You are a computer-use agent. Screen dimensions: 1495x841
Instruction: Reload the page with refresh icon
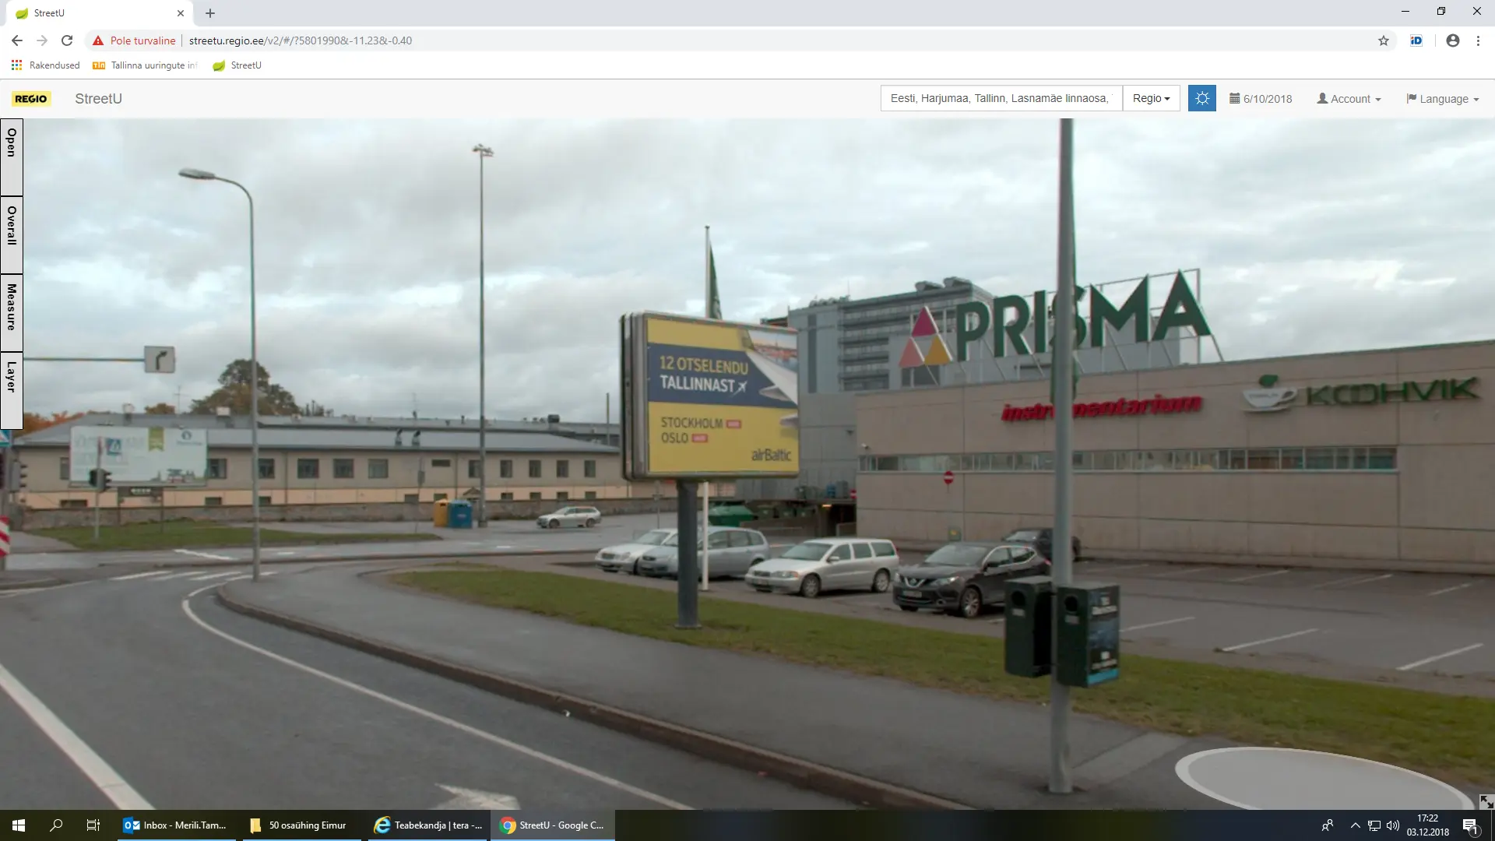pyautogui.click(x=67, y=40)
